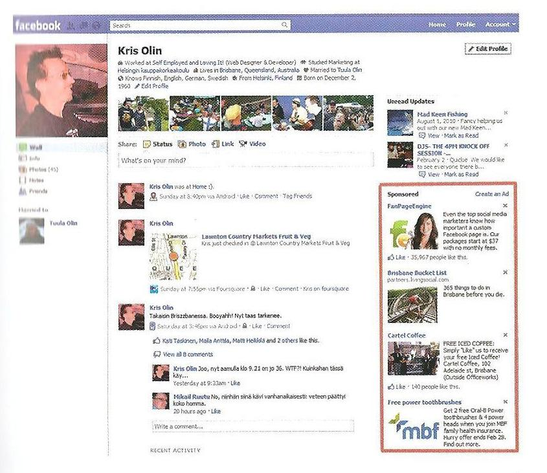Expand the Account dropdown

tap(500, 25)
